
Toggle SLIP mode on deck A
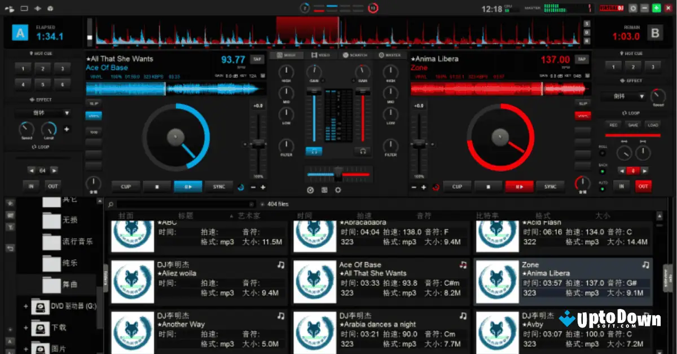pyautogui.click(x=93, y=104)
